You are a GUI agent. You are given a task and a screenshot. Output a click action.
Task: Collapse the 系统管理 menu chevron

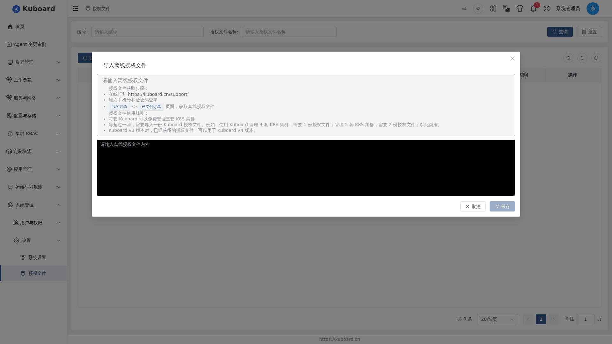59,205
